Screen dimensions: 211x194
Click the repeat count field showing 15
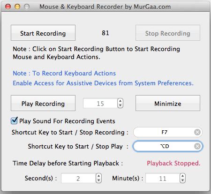point(100,103)
